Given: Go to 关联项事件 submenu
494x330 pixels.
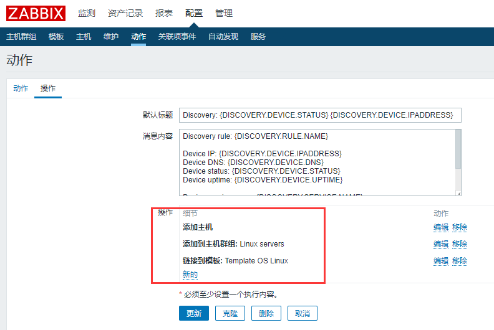Looking at the screenshot, I should click(177, 37).
